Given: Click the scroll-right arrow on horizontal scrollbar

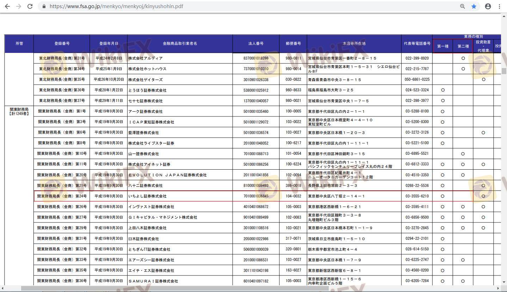Looking at the screenshot, I should click(x=498, y=288).
